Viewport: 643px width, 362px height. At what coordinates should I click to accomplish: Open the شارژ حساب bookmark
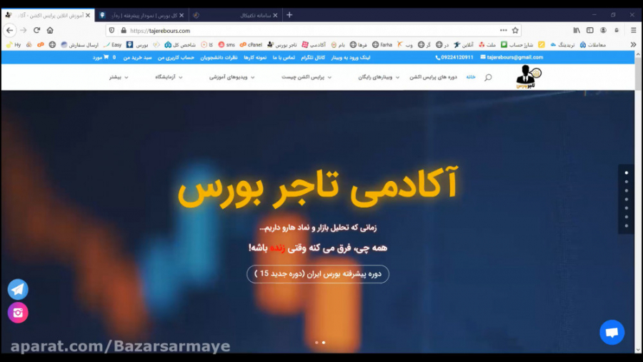[517, 45]
